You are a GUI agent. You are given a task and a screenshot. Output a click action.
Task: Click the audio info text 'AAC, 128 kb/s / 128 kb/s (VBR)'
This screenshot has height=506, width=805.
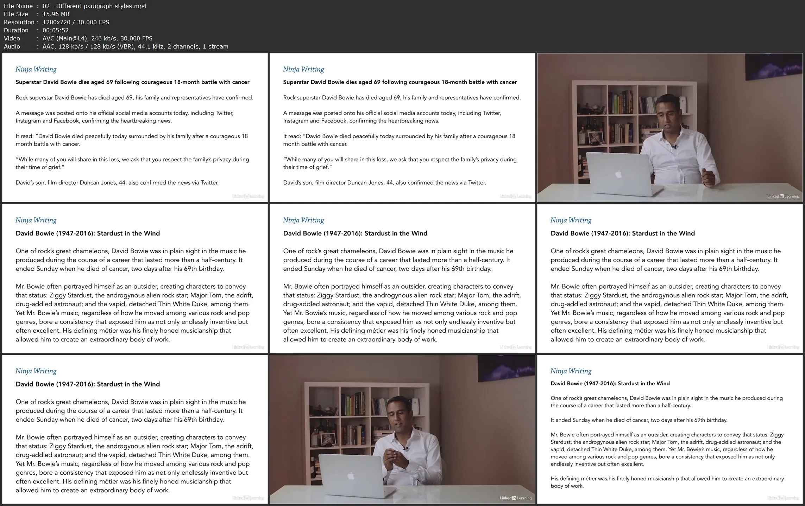click(88, 46)
